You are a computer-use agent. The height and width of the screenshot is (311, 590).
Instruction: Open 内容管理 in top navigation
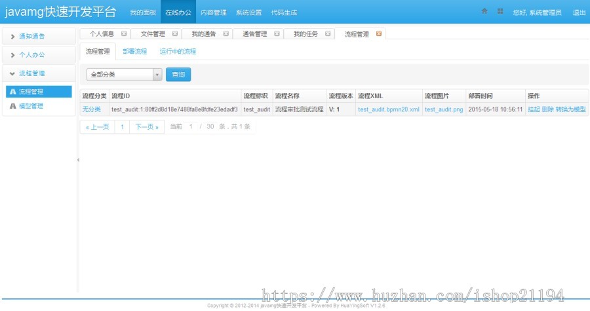[213, 12]
